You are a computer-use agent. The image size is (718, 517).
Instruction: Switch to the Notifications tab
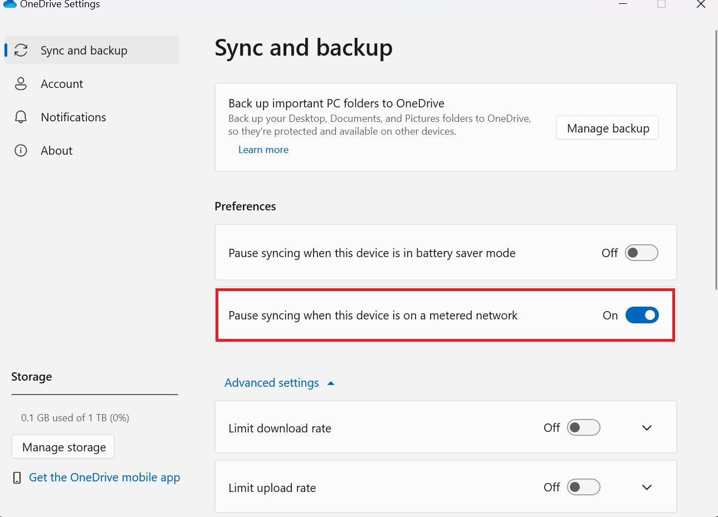click(73, 117)
